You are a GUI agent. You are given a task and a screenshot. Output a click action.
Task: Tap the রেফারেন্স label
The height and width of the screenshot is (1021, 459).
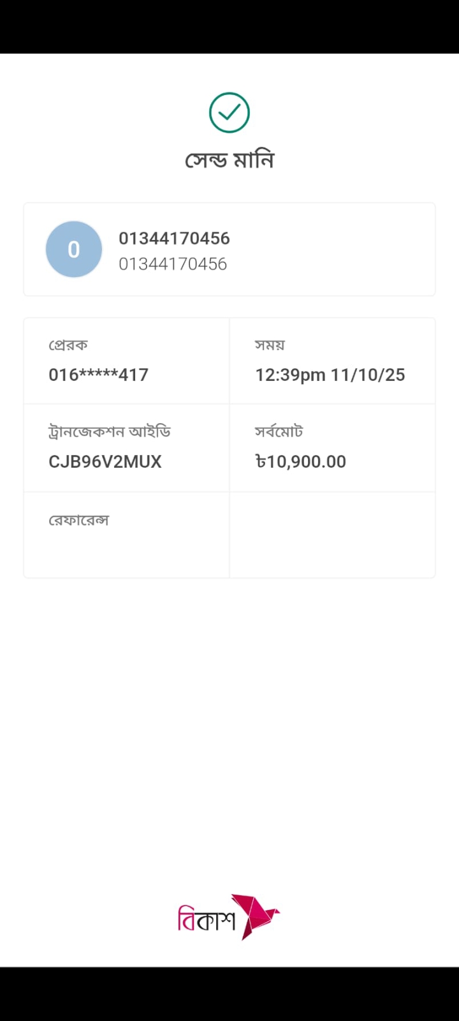(79, 521)
